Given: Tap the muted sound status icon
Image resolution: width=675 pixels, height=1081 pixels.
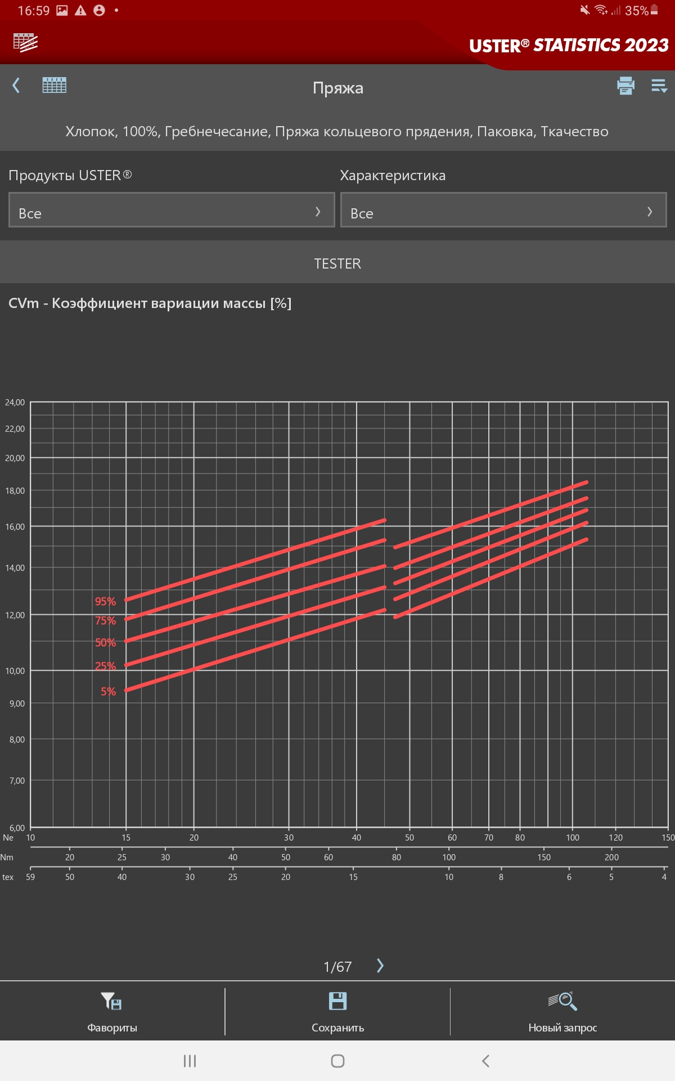Looking at the screenshot, I should tap(585, 10).
